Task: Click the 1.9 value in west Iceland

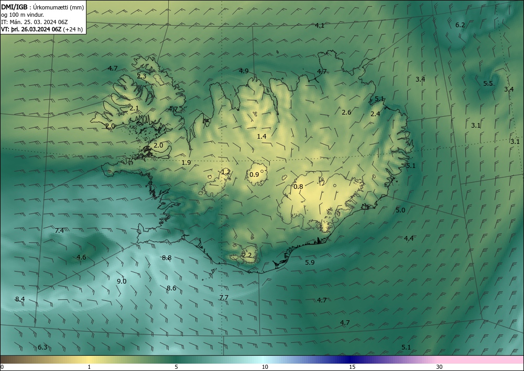Action: pyautogui.click(x=186, y=163)
